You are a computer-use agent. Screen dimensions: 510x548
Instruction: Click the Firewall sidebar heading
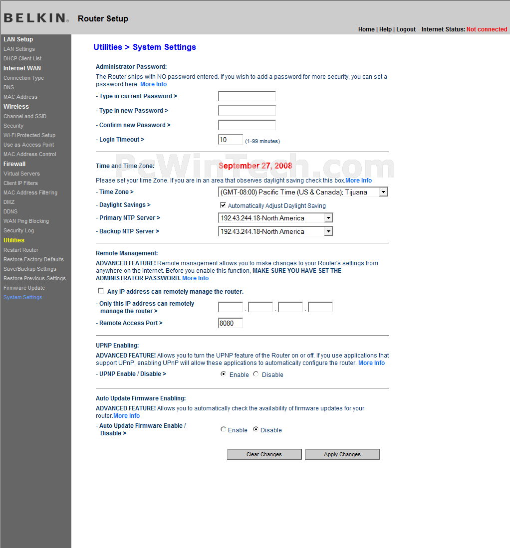14,164
